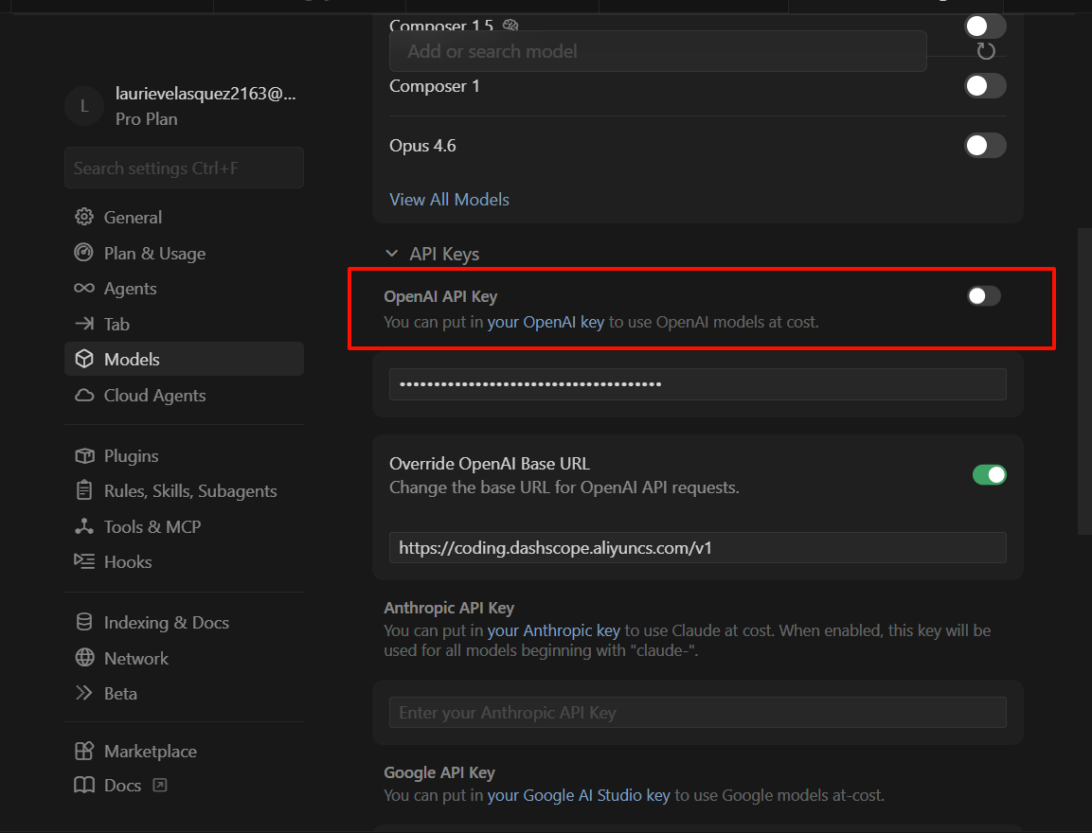Click the 'Google API Key' heading
This screenshot has width=1092, height=833.
click(439, 772)
